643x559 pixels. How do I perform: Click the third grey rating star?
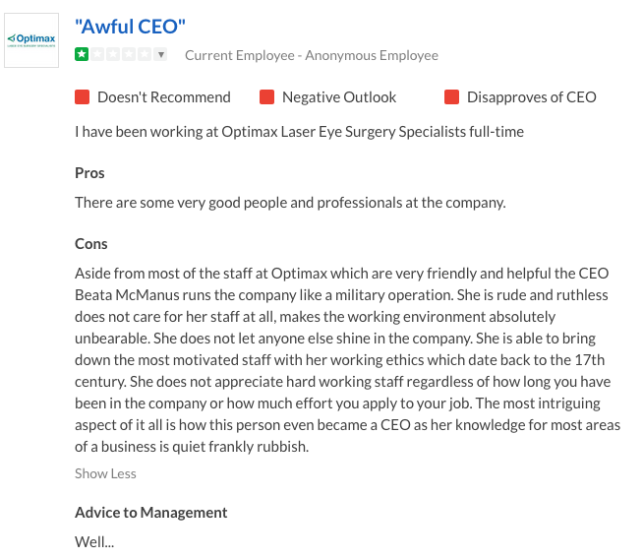[x=113, y=54]
